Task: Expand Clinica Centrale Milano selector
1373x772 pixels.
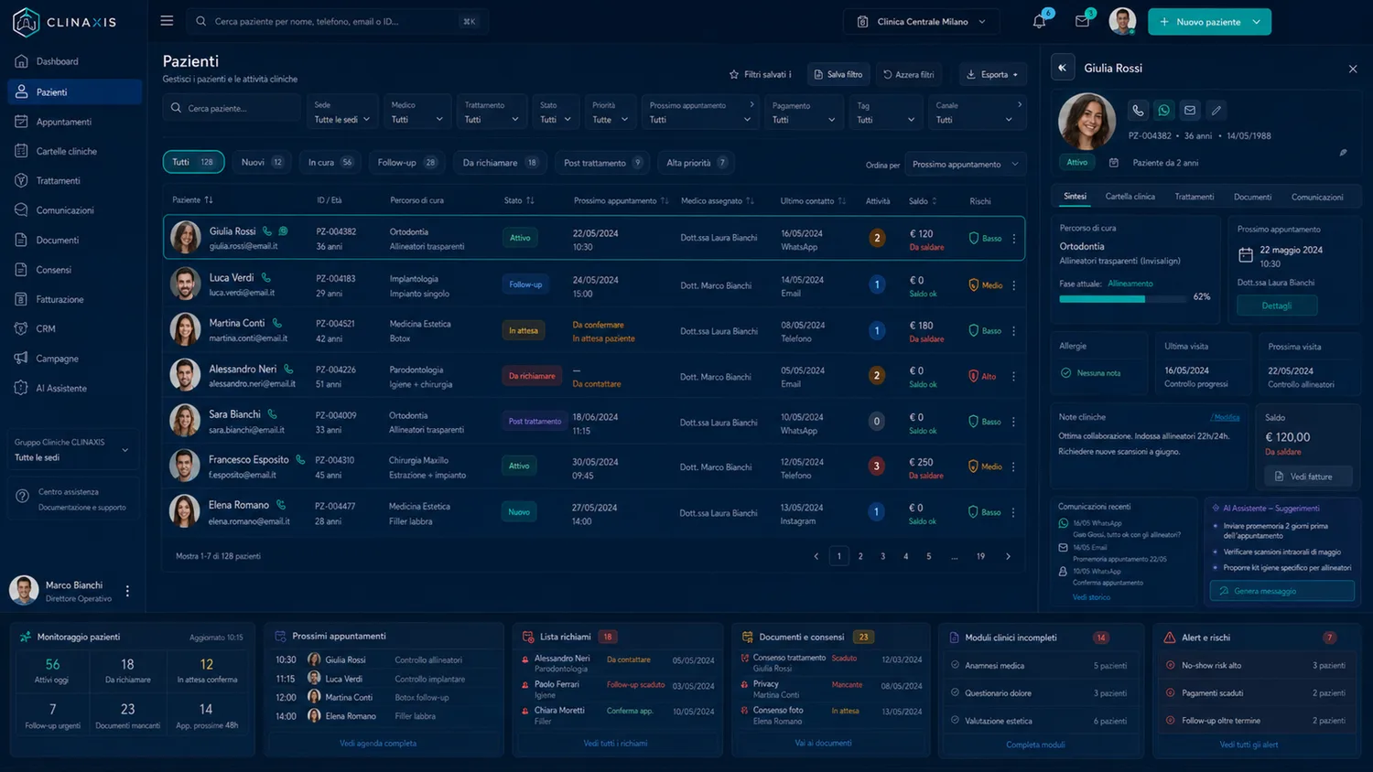Action: (922, 21)
